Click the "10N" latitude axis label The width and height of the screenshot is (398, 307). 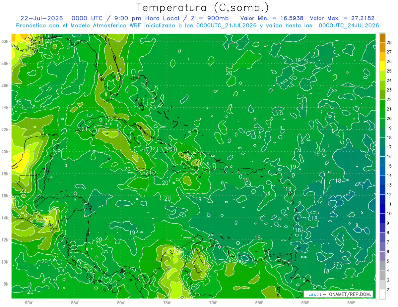click(5, 262)
